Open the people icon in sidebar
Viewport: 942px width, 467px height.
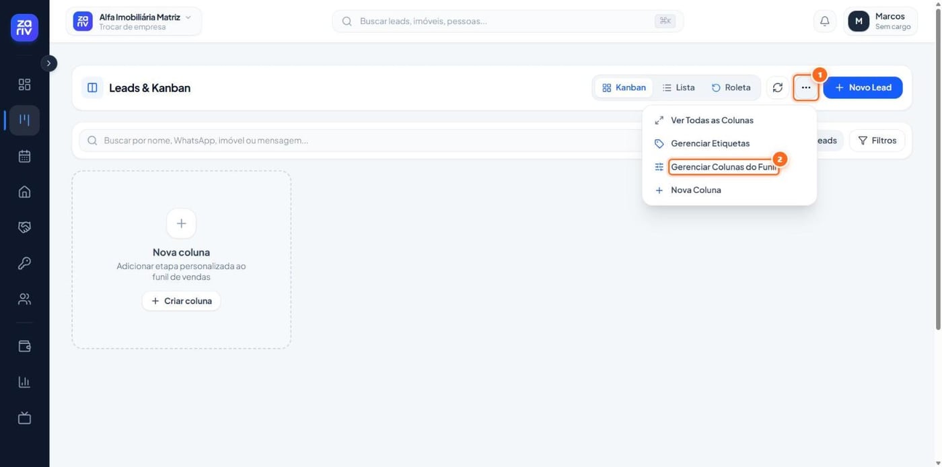pos(24,299)
